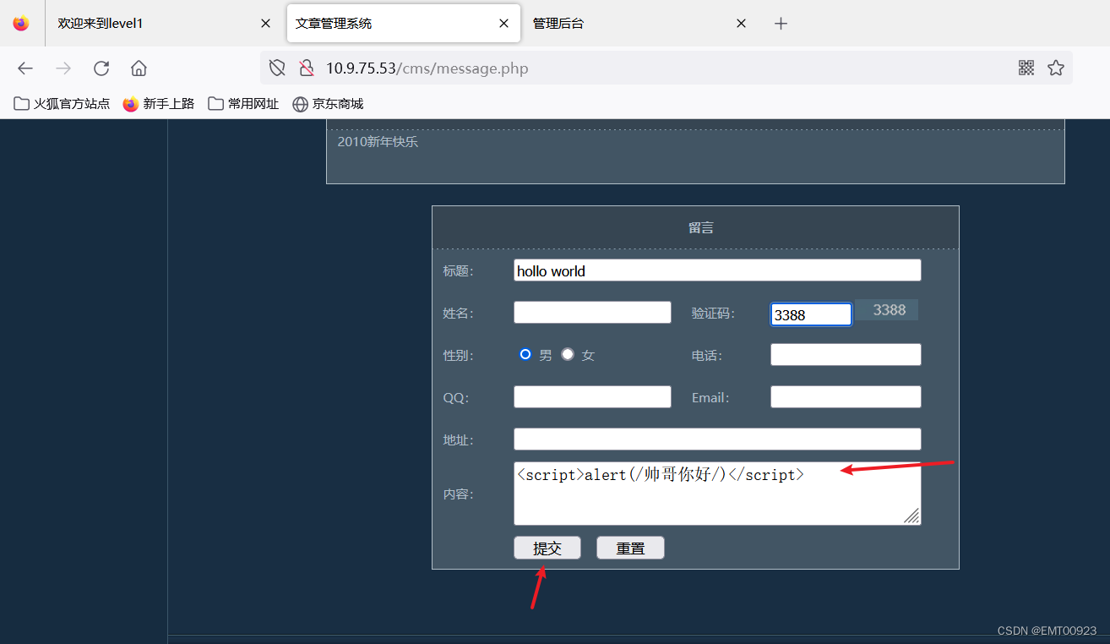The width and height of the screenshot is (1110, 644).
Task: Click the 标题 label
Action: (x=459, y=271)
